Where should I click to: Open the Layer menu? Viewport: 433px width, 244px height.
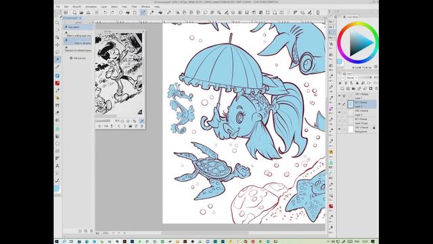pyautogui.click(x=104, y=6)
